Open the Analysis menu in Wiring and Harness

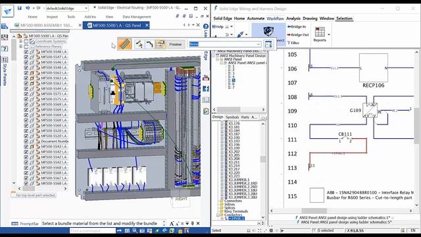(293, 18)
